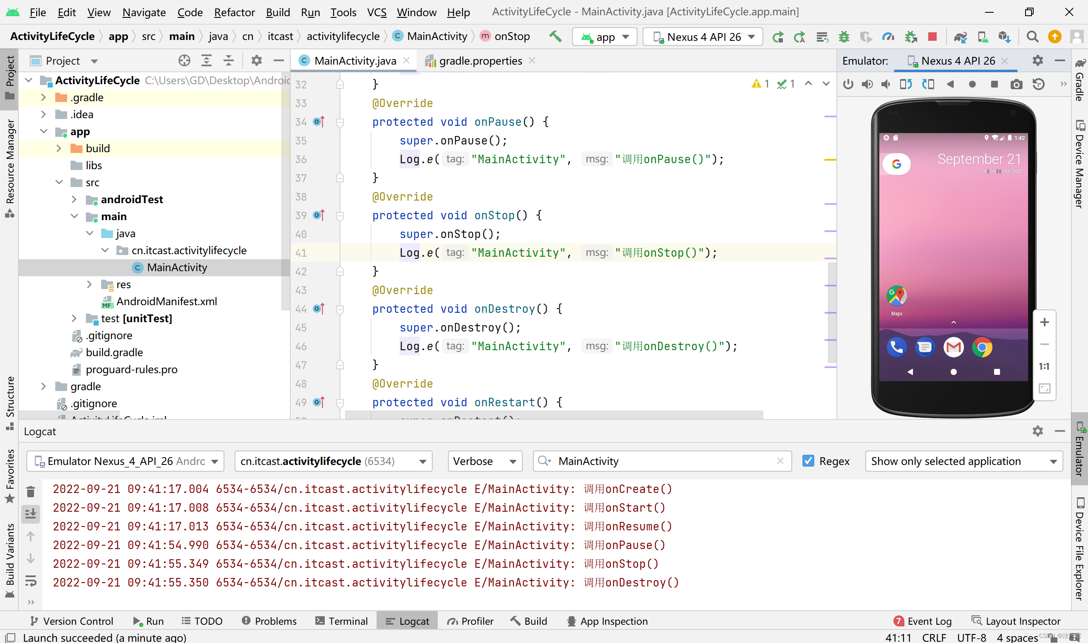Click Scroll to the end logcat icon
This screenshot has width=1088, height=643.
point(30,514)
